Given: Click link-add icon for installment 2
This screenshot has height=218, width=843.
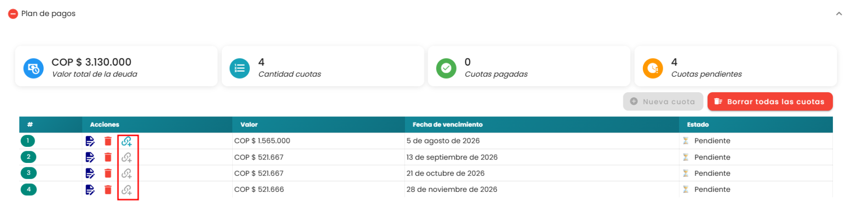Looking at the screenshot, I should coord(127,157).
